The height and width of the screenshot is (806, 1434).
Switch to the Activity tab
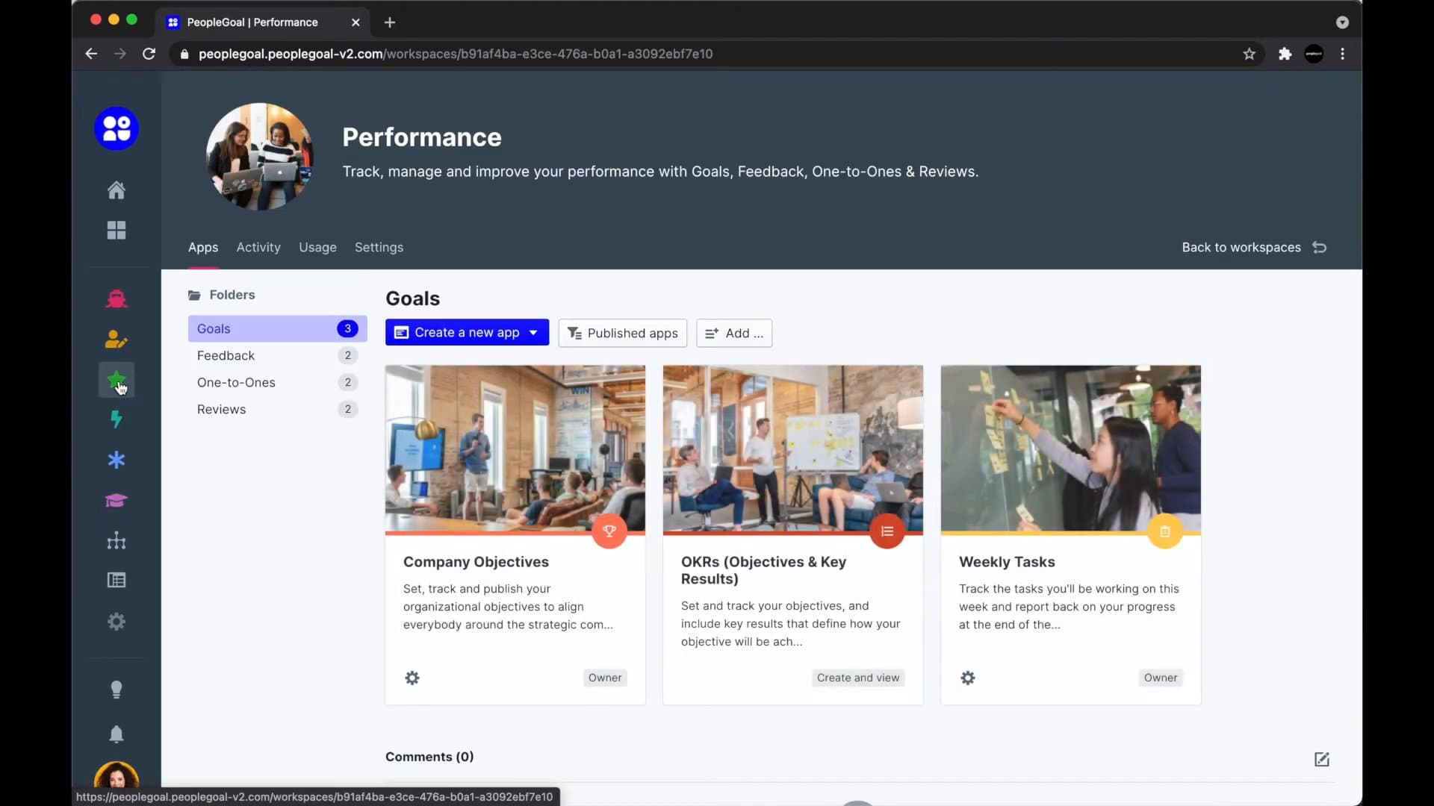[258, 247]
